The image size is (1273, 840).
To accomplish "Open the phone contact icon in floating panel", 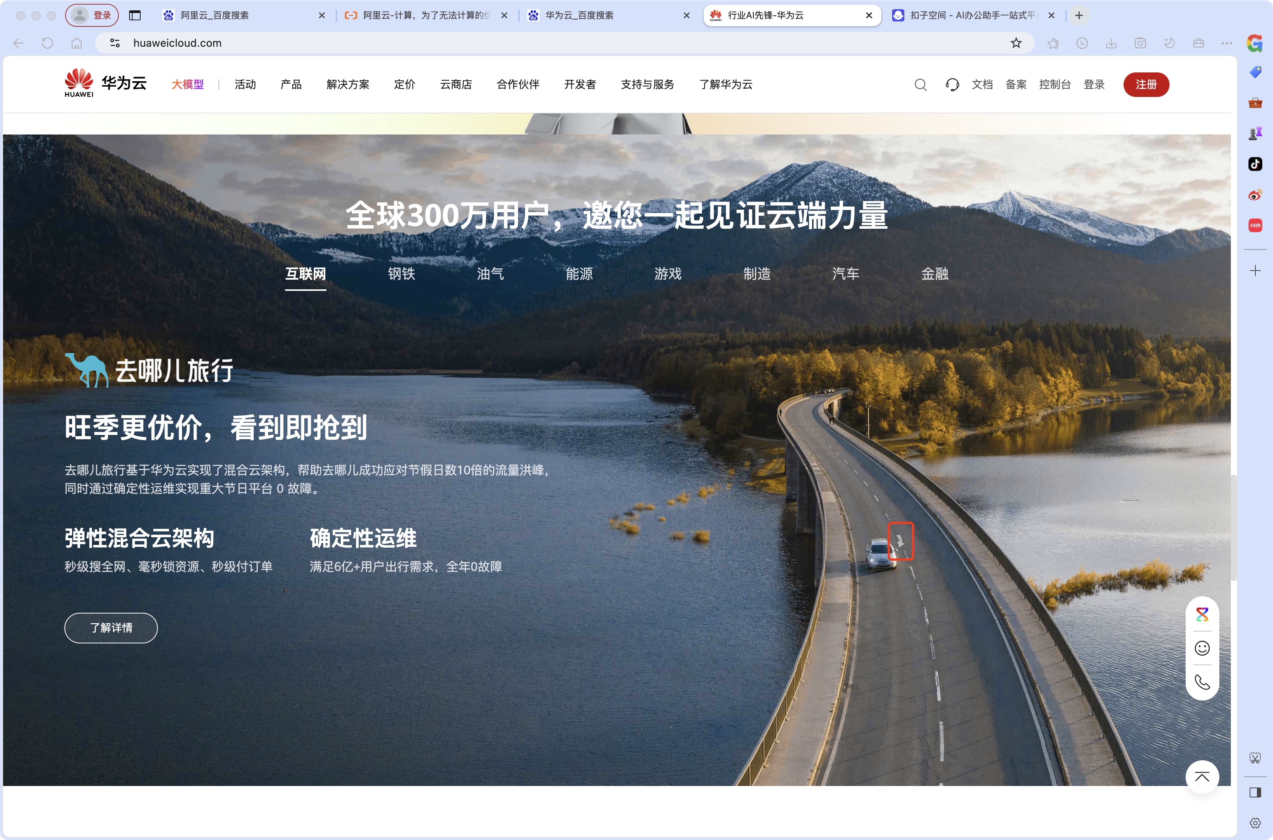I will pos(1202,682).
